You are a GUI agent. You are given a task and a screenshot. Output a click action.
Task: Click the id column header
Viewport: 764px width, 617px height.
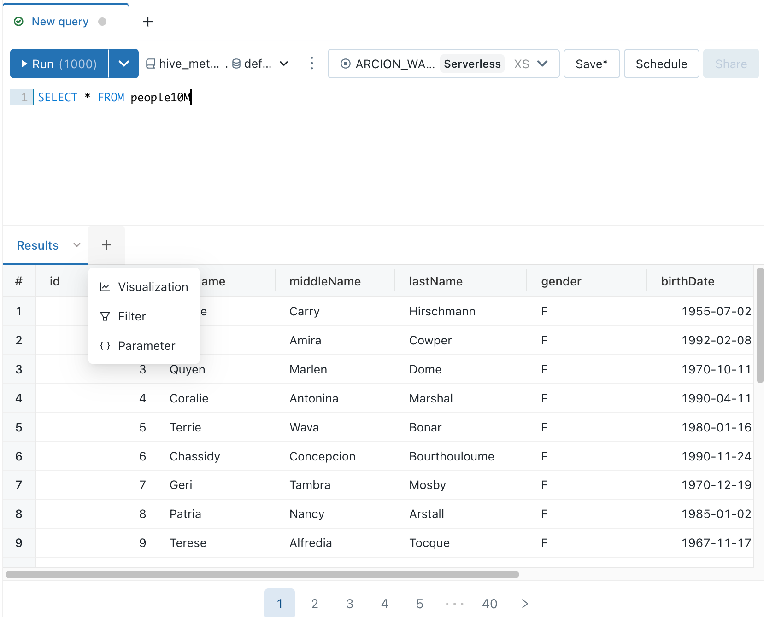point(55,281)
